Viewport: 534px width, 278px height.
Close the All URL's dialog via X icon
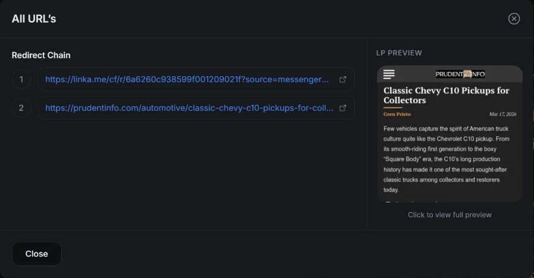pos(514,18)
